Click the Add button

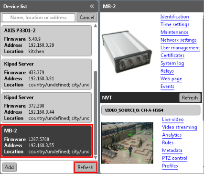click(9, 167)
